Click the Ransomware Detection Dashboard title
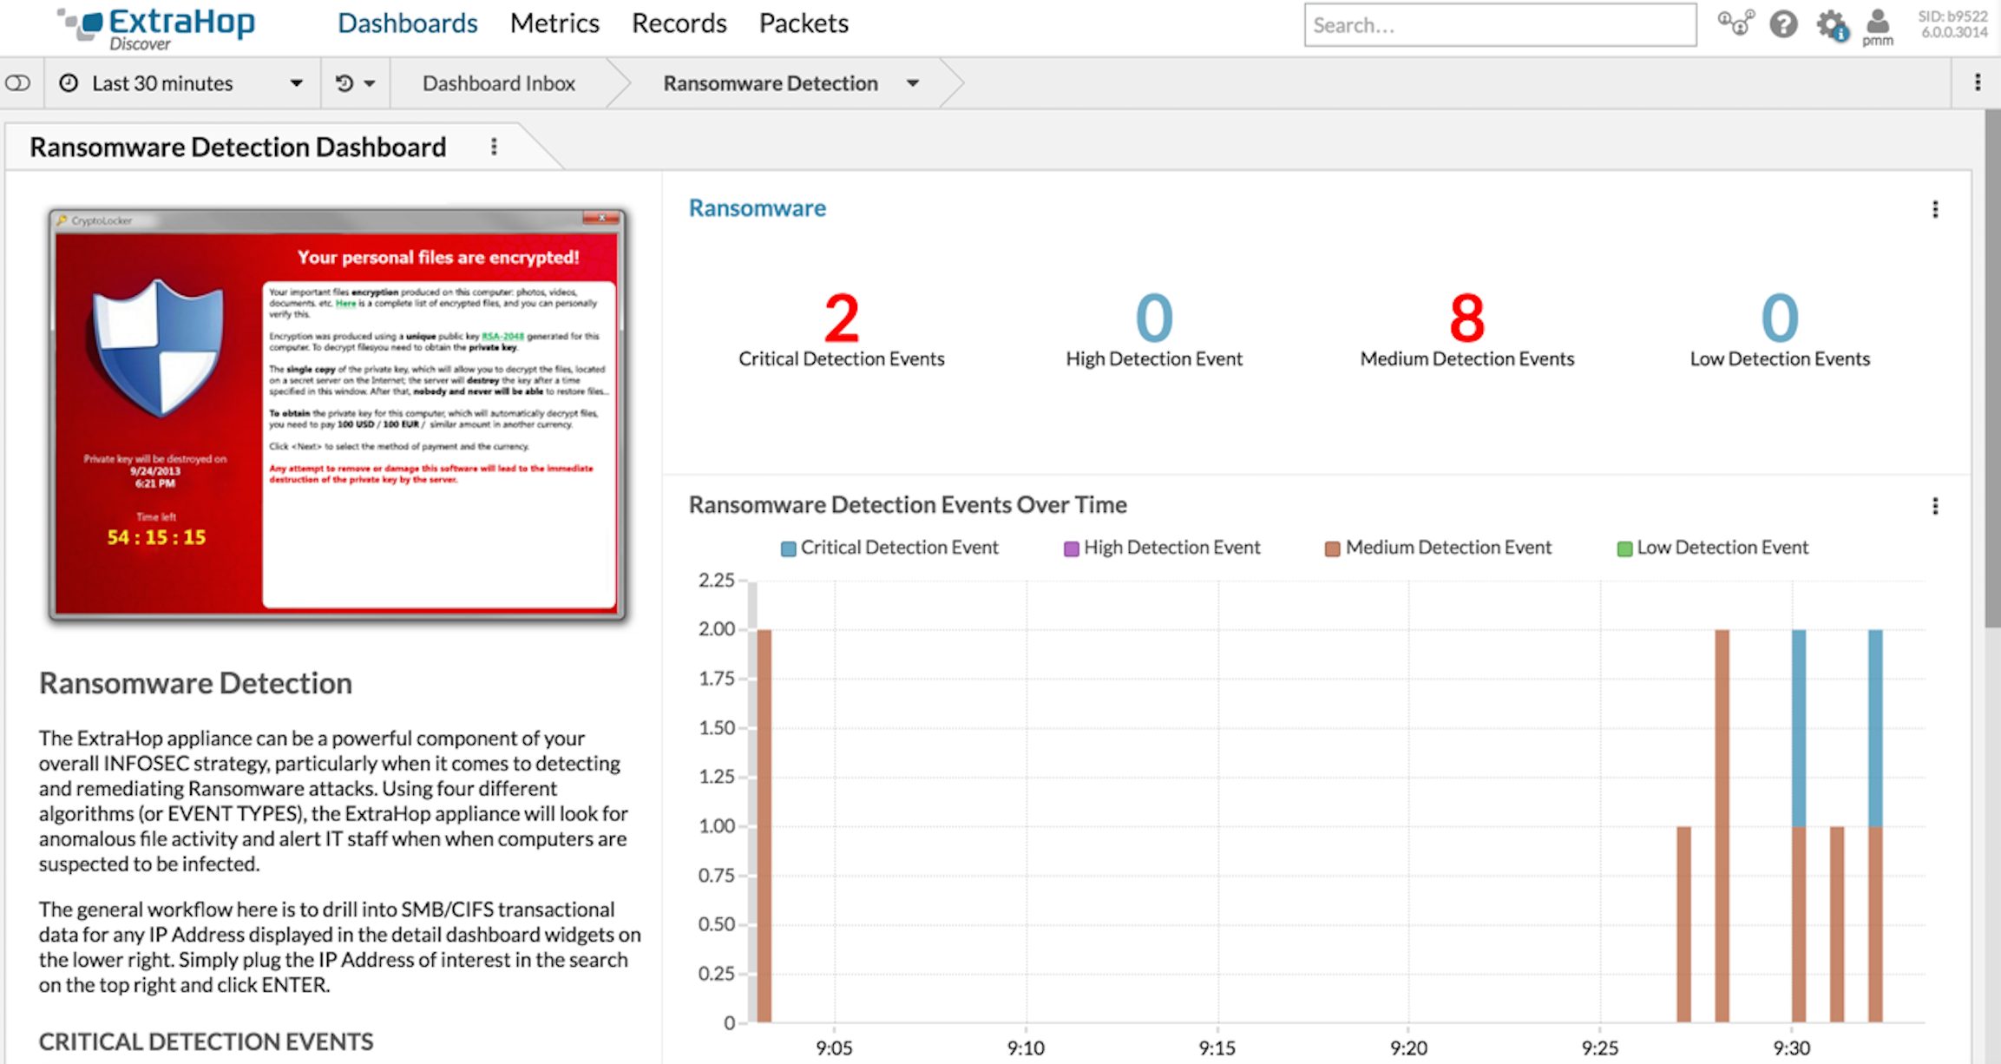 [x=238, y=147]
